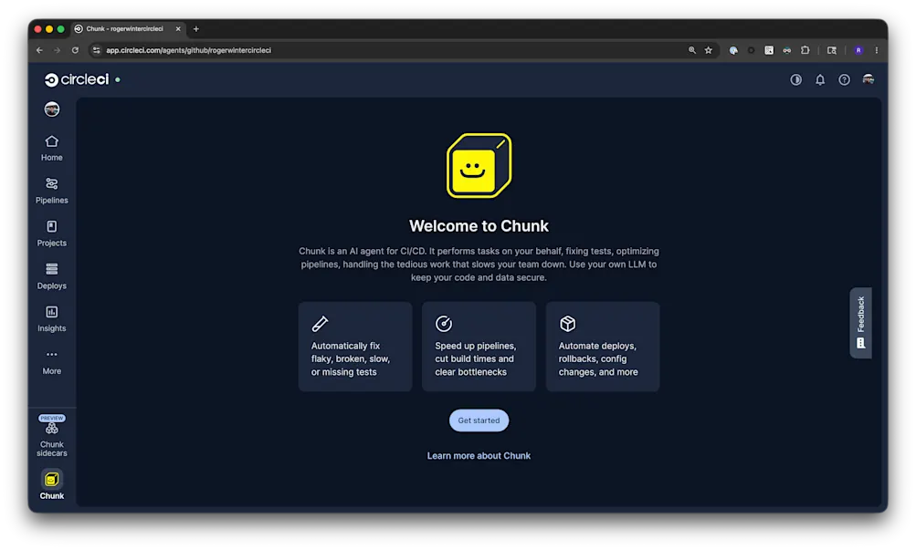Click the box icon on deploys card
Screen dimensions: 916x550
pos(567,323)
